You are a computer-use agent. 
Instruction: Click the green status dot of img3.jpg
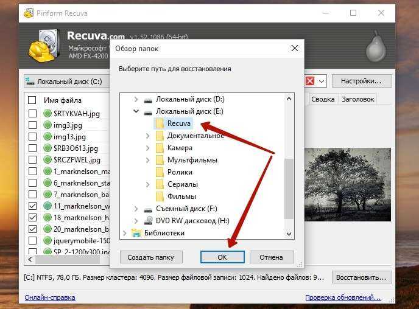tap(48, 125)
